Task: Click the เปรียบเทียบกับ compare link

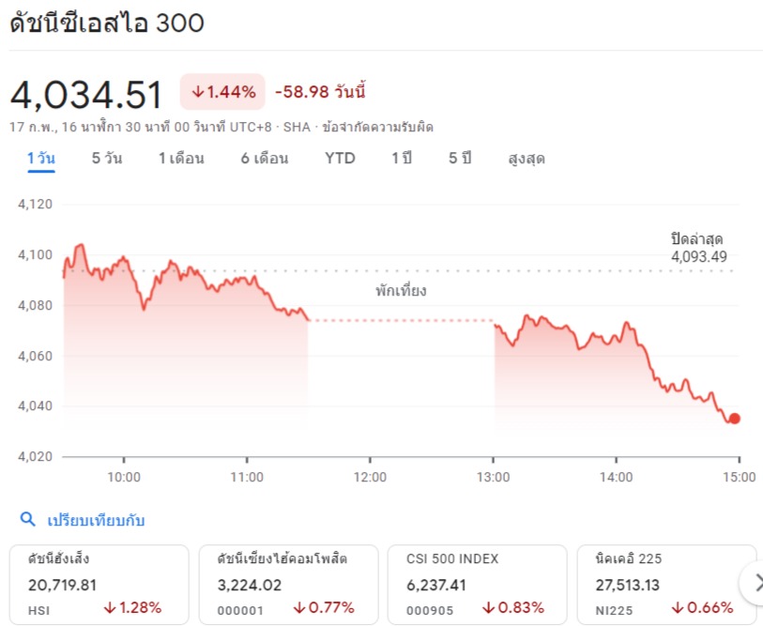Action: click(x=96, y=520)
